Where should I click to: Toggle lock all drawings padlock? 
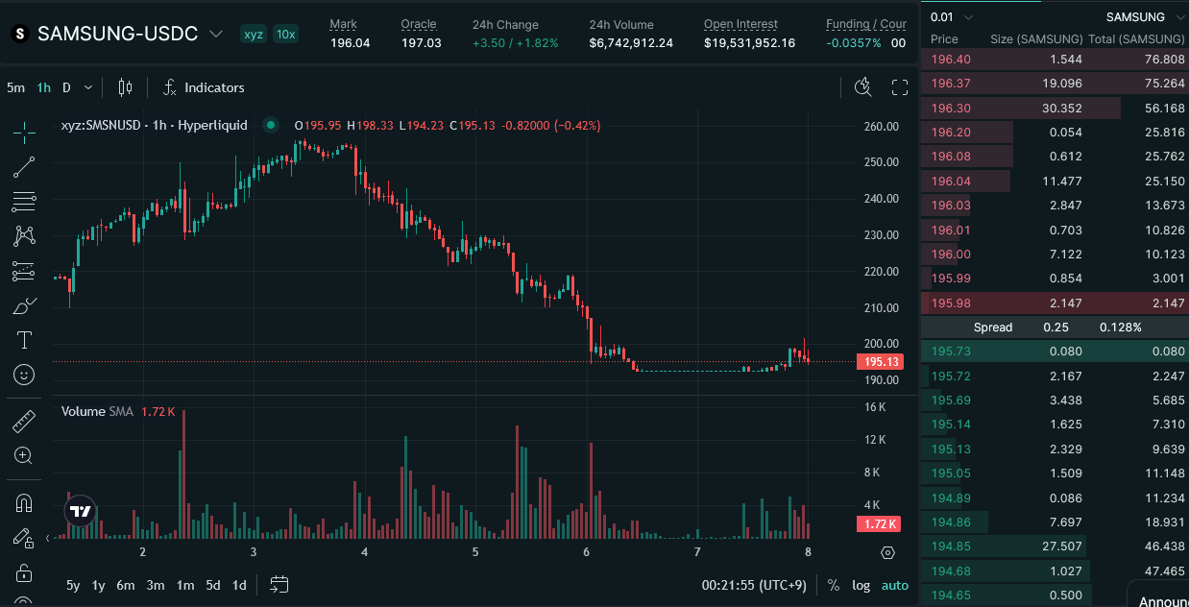pos(24,573)
